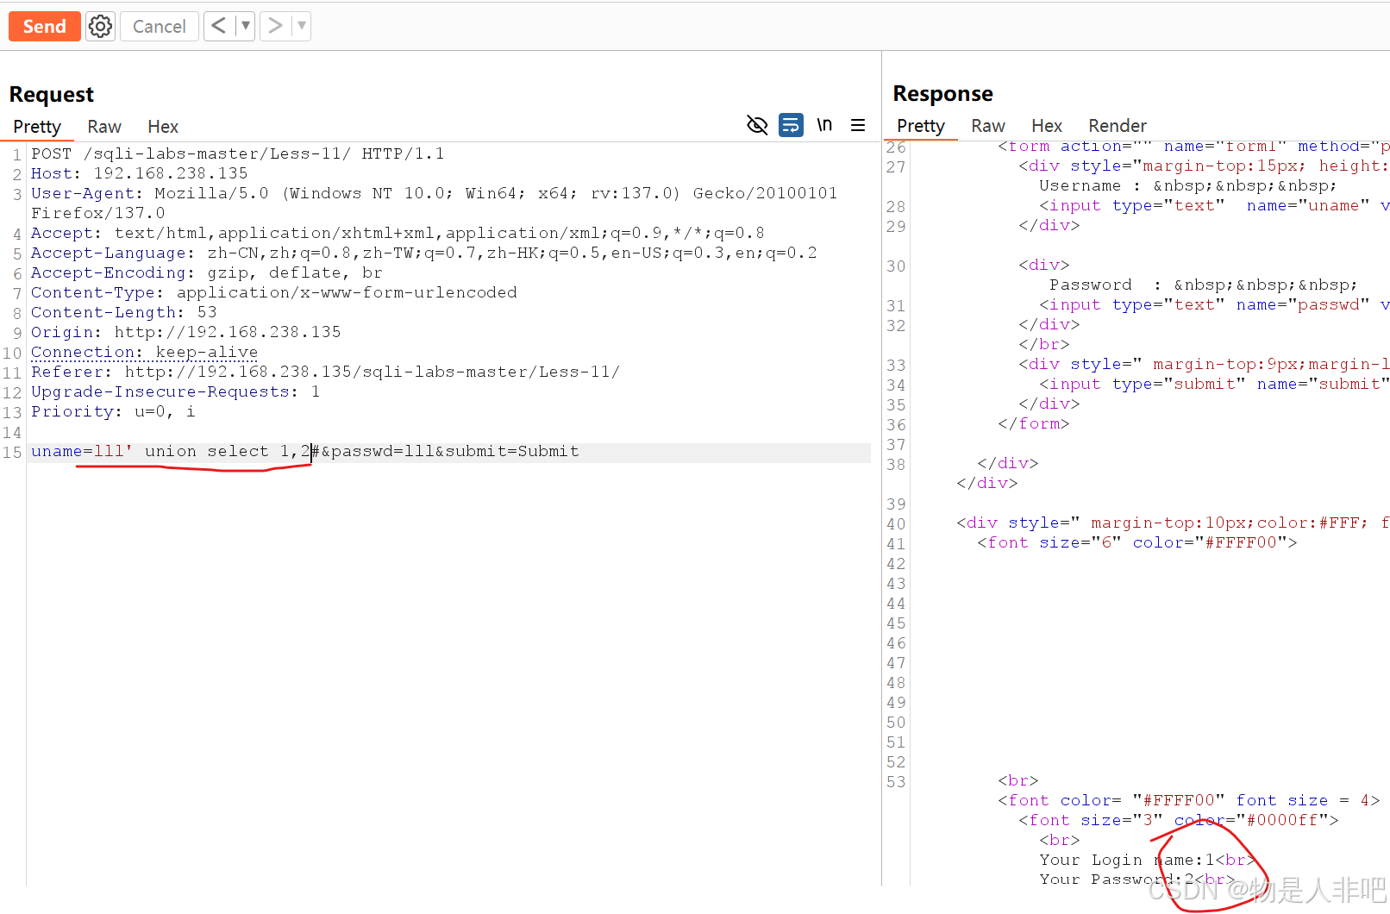Open request settings gear icon
1390x914 pixels.
tap(101, 27)
